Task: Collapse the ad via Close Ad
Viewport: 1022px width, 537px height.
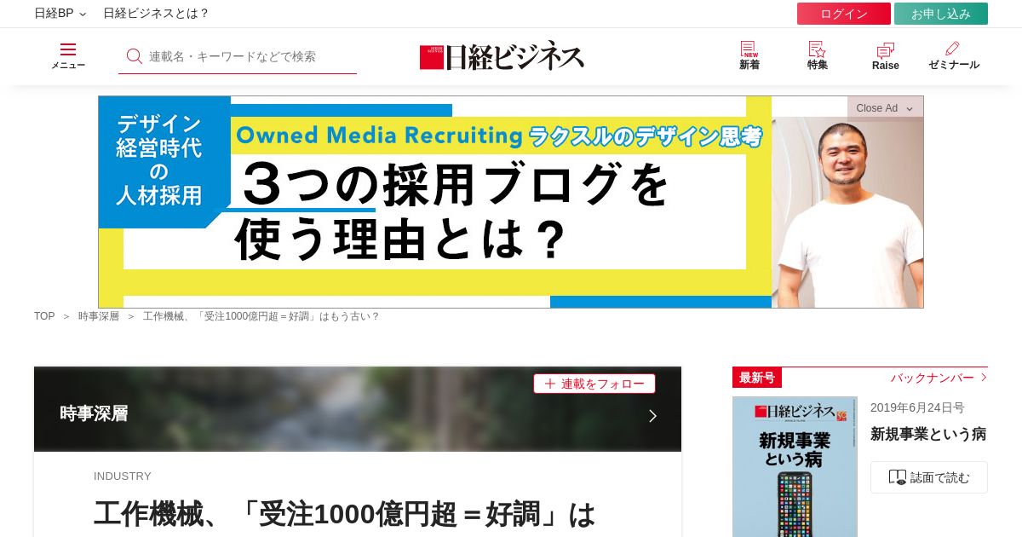Action: 885,107
